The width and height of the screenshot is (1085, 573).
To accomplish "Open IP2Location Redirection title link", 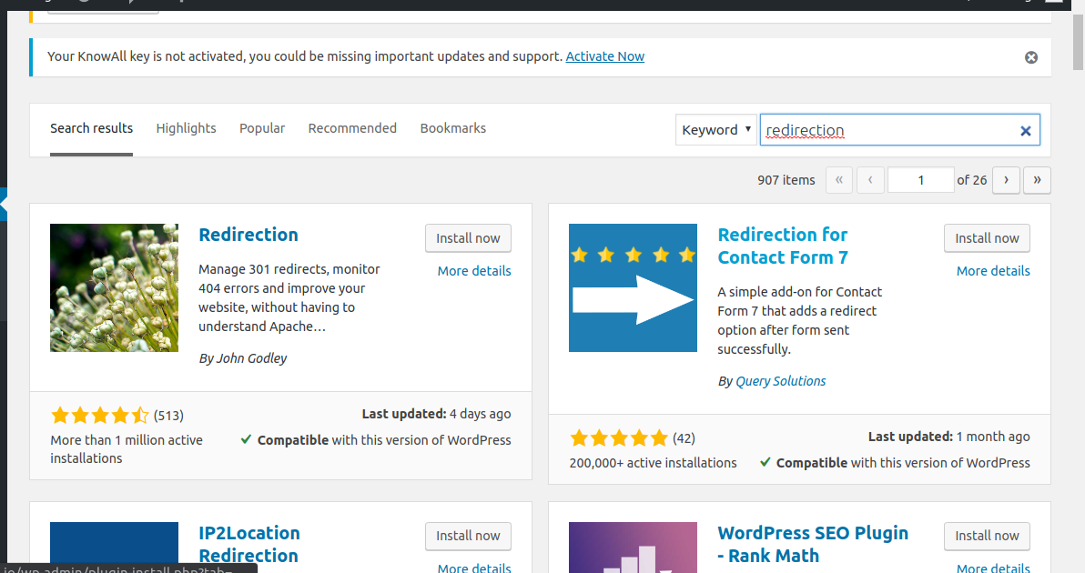I will point(249,544).
